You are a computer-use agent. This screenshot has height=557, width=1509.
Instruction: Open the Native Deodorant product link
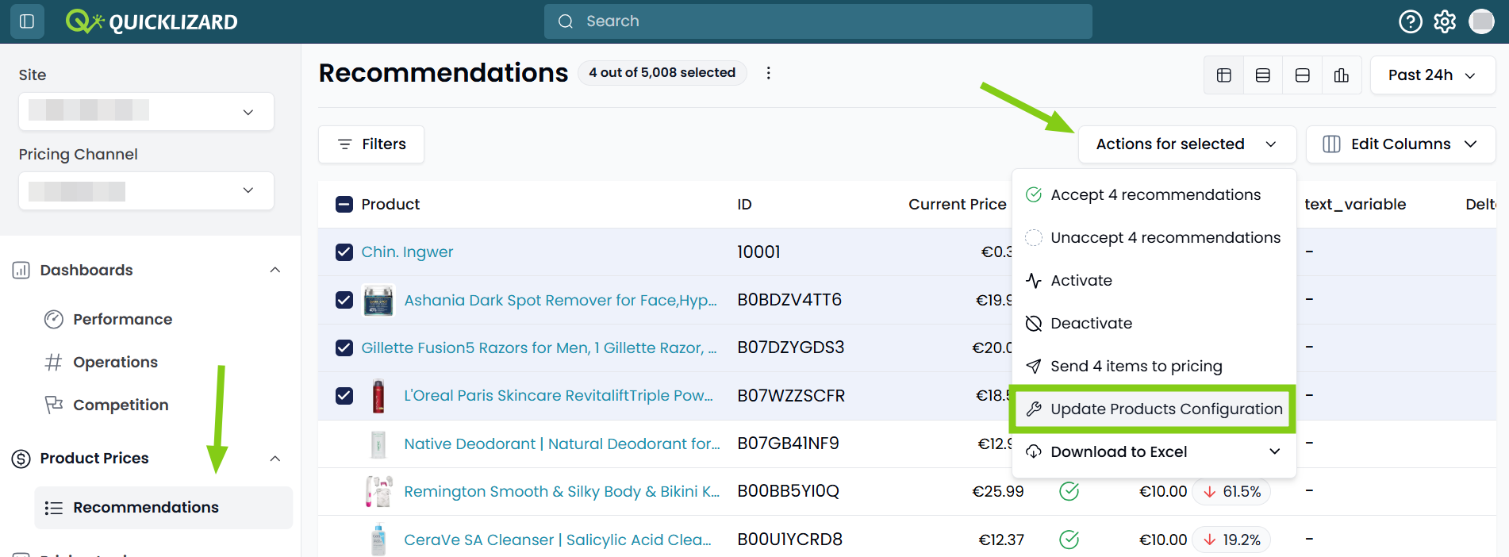(562, 444)
